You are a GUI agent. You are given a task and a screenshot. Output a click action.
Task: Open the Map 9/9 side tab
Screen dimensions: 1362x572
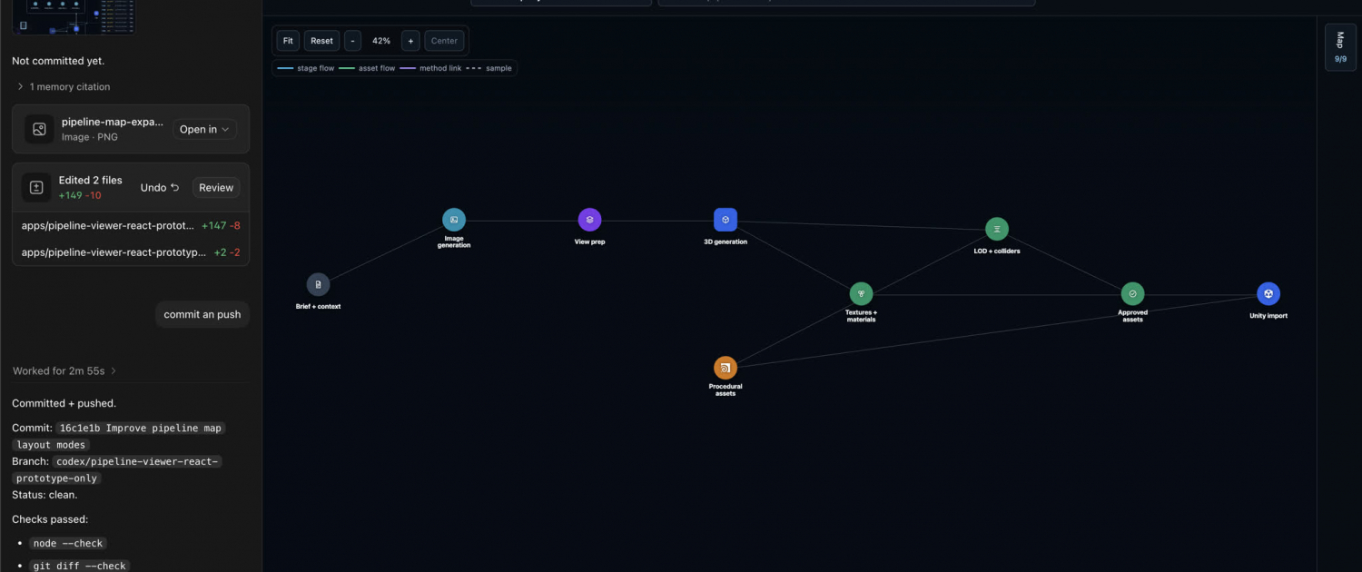(x=1340, y=47)
